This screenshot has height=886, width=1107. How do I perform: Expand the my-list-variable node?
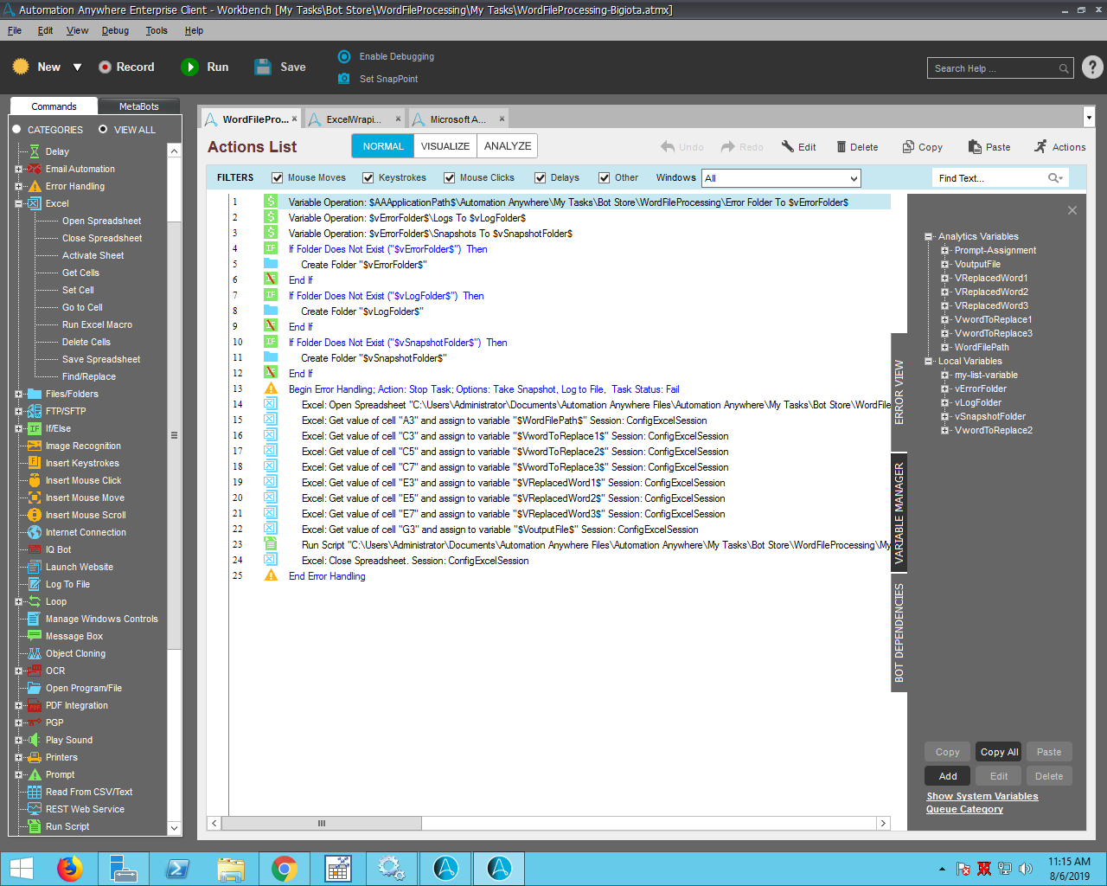pyautogui.click(x=945, y=376)
